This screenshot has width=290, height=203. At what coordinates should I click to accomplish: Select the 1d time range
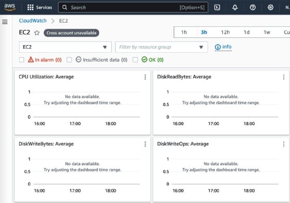[247, 32]
